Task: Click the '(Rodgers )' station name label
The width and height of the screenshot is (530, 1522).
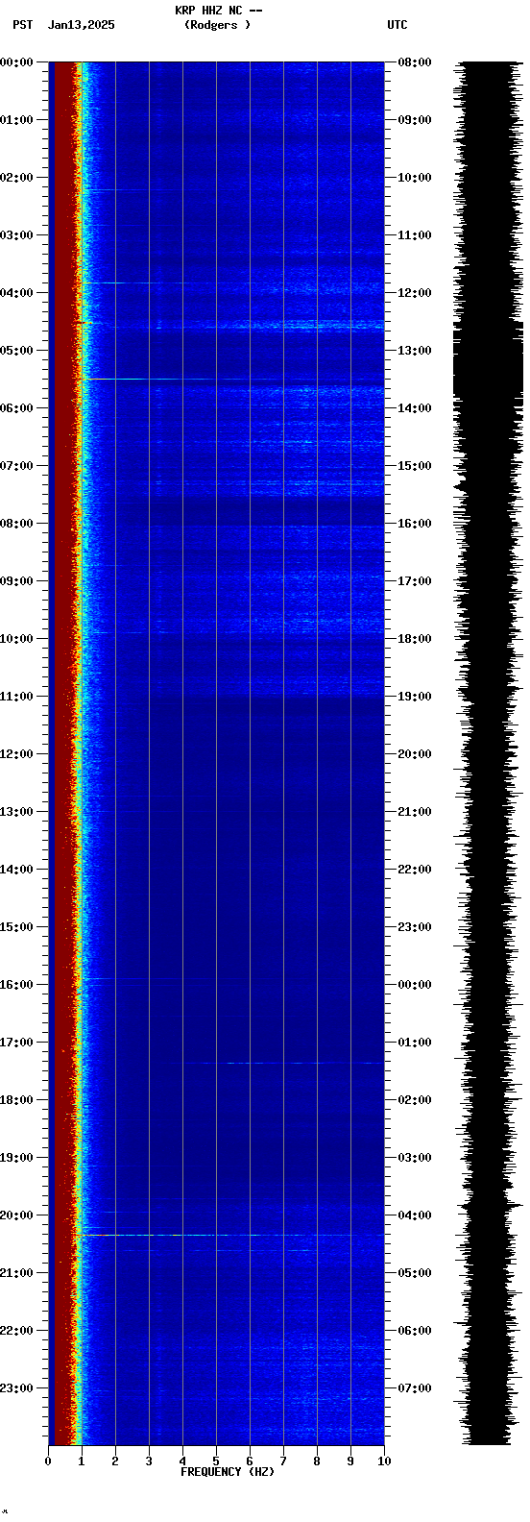Action: coord(217,25)
